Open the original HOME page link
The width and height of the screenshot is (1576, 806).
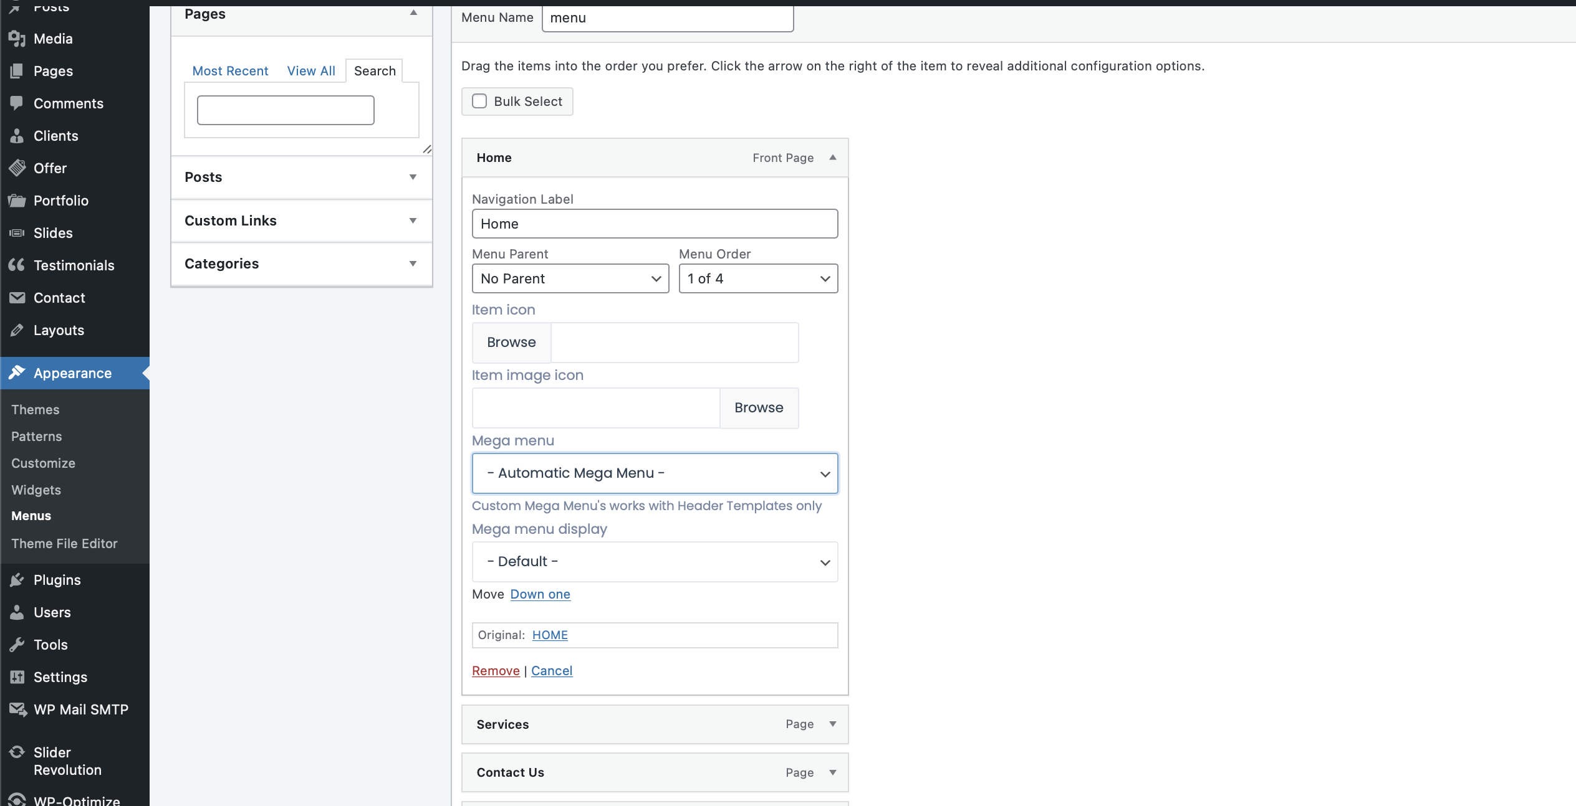pos(550,635)
